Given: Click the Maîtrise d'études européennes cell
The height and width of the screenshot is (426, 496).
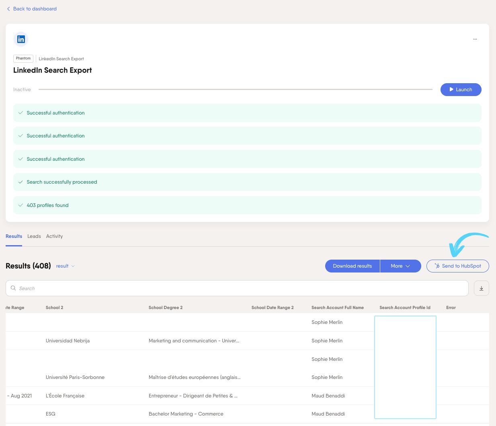Looking at the screenshot, I should (195, 377).
